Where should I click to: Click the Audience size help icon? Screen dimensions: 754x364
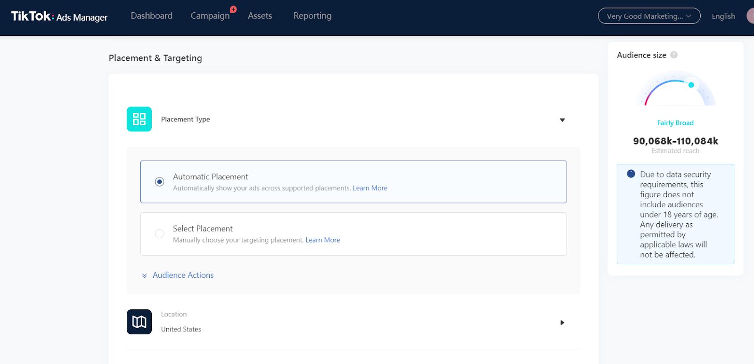tap(674, 55)
